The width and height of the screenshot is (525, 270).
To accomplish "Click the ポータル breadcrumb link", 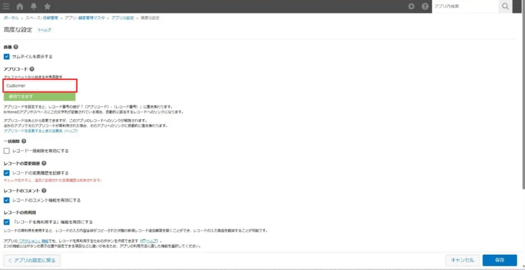I will (x=11, y=18).
